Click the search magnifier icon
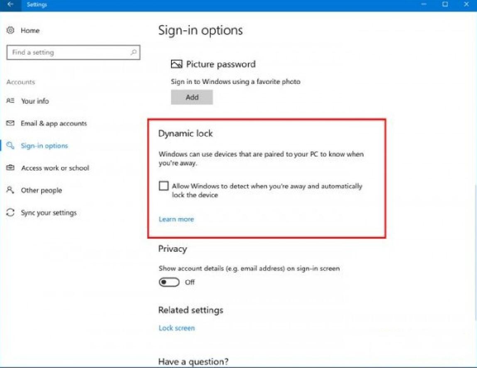This screenshot has width=477, height=368. (133, 52)
